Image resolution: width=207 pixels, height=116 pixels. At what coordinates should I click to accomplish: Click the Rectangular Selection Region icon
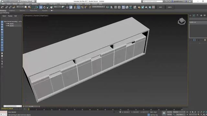(x=33, y=7)
